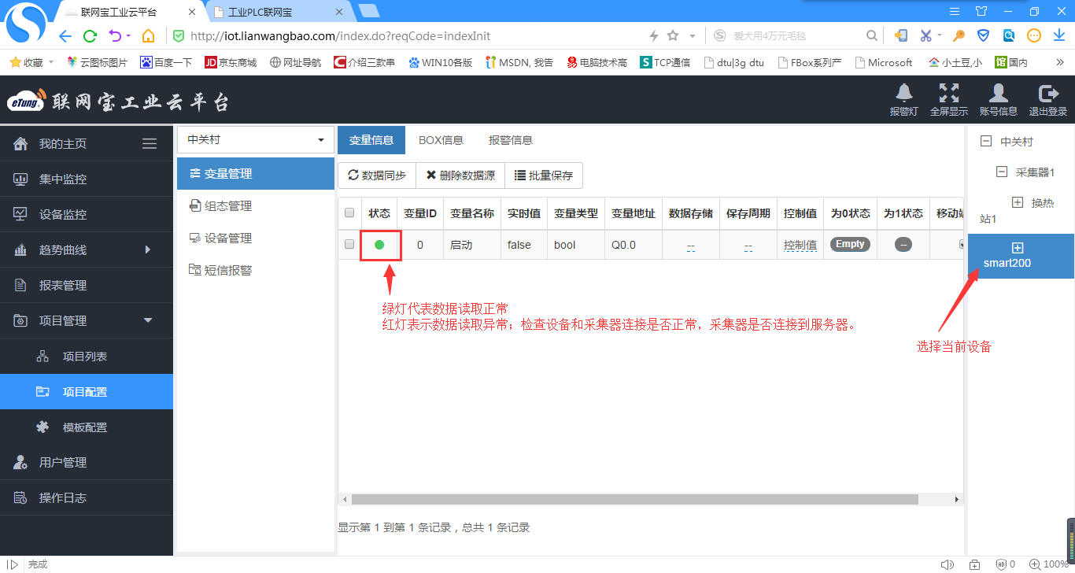Open the scissors screenshot tool
Viewport: 1075px width, 573px height.
925,35
